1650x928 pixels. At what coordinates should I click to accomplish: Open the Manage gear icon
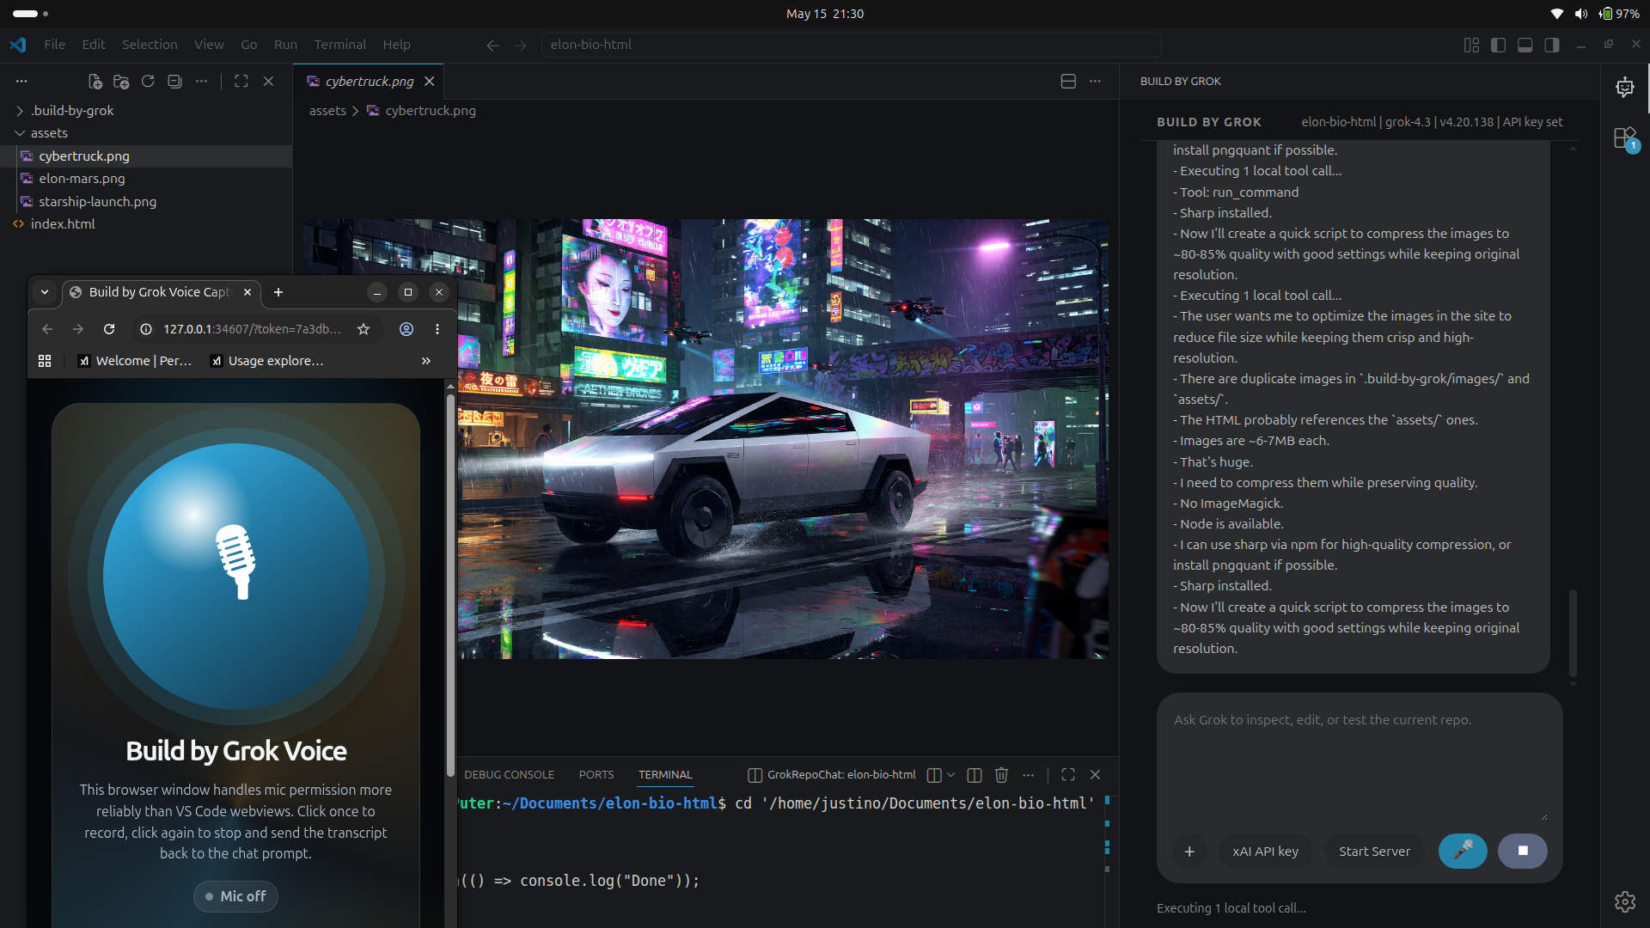tap(1624, 901)
